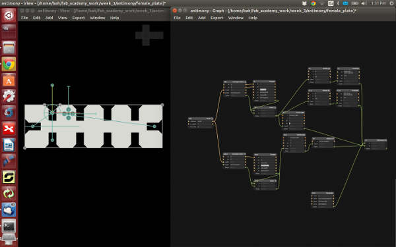
Task: Launch LibreOffice Writer from the dock
Action: pos(9,145)
